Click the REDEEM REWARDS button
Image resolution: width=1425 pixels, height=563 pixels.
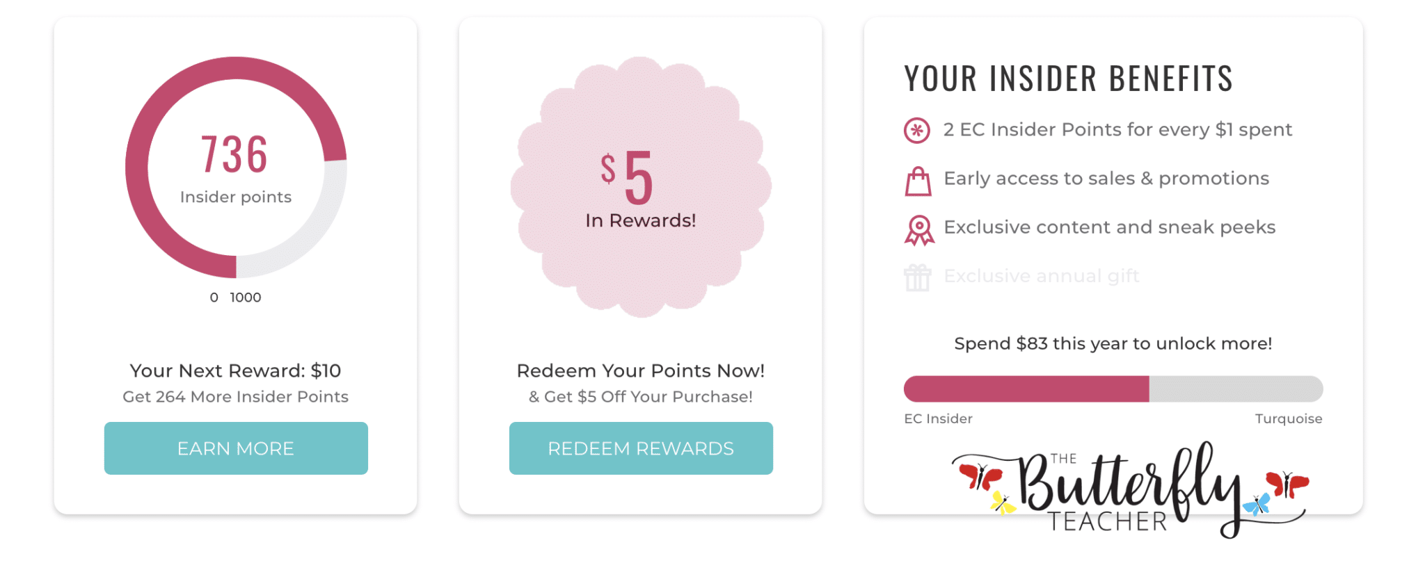641,448
